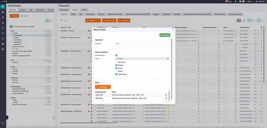The height and width of the screenshot is (128, 267).
Task: Open the nl language dropdown in top bar
Action: click(x=251, y=1)
